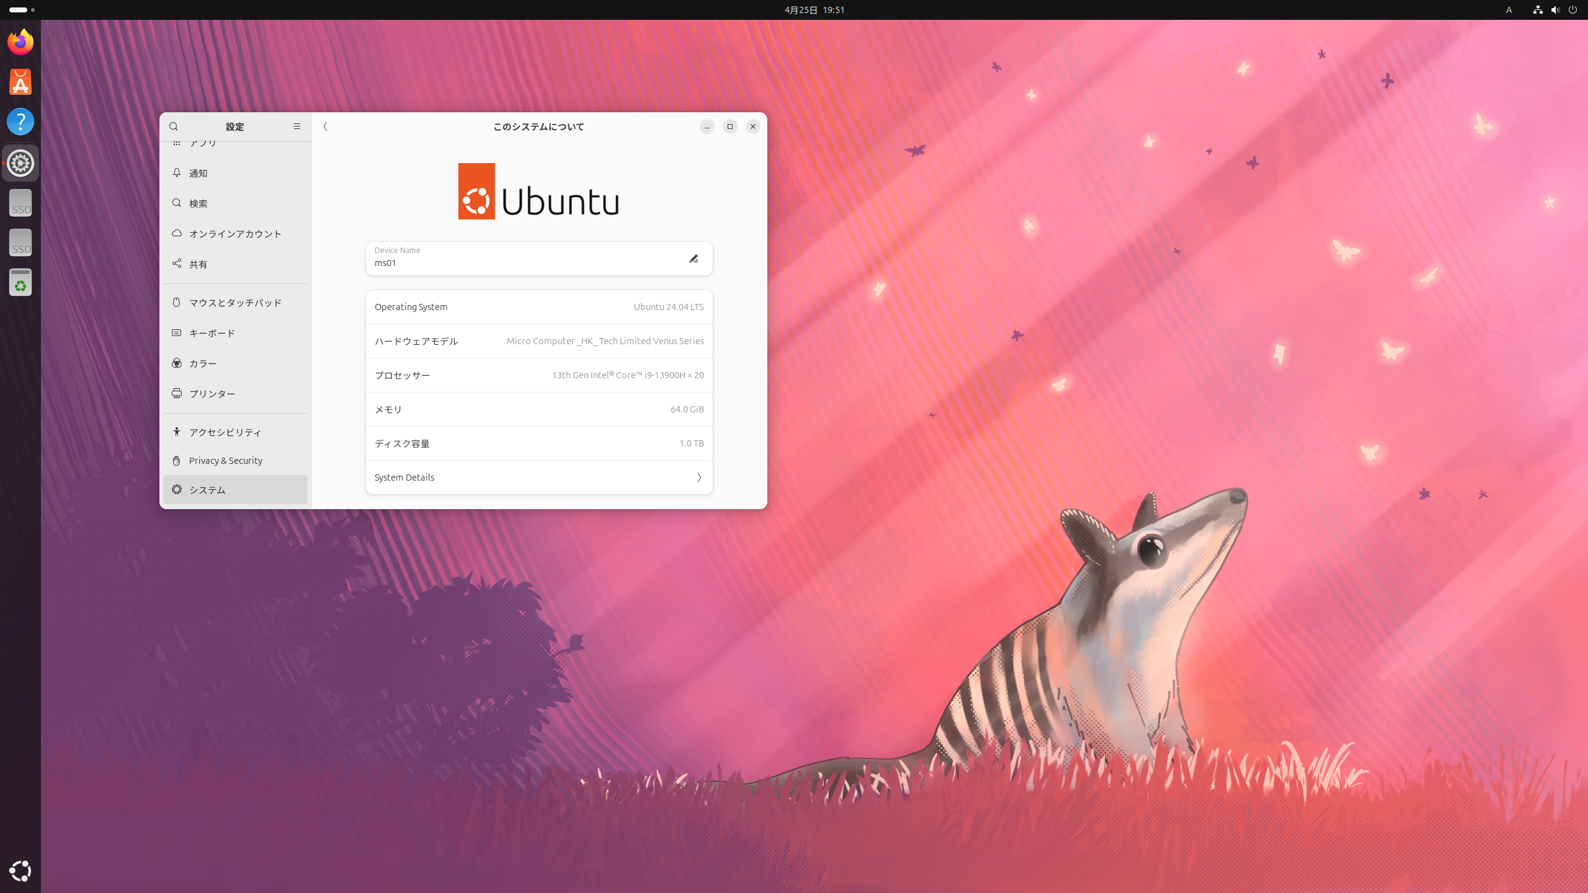Open the キーボード settings panel
This screenshot has height=893, width=1588.
click(212, 333)
